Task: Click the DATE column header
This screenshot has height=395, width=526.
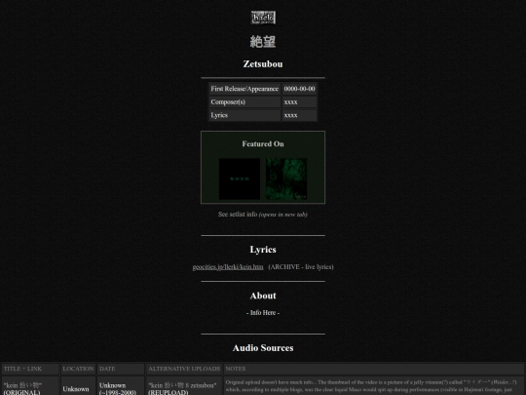Action: [x=121, y=369]
